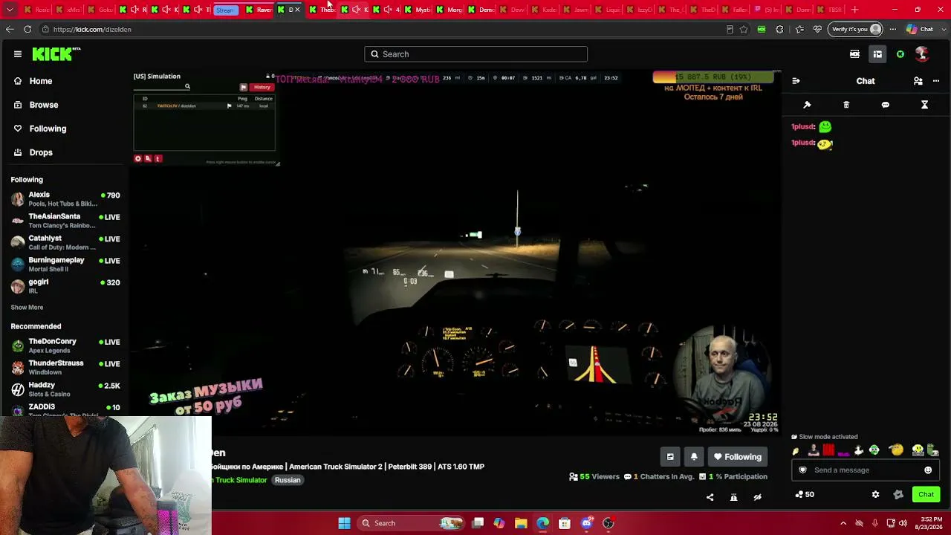Open the Verify it's you profile button
951x535 pixels.
coord(857,30)
